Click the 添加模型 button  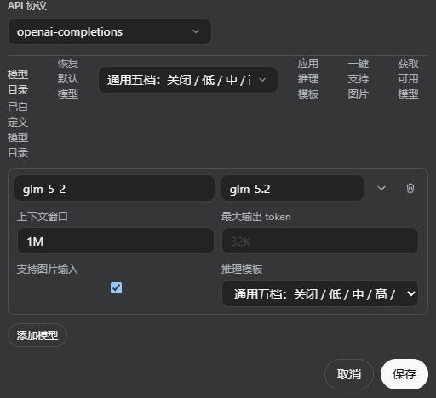[37, 335]
